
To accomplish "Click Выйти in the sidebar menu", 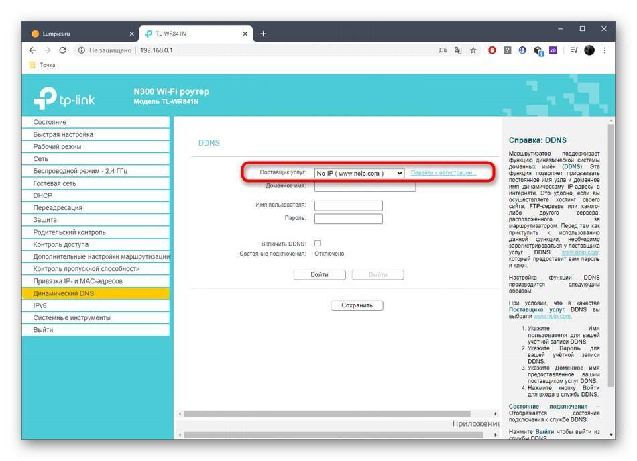I will 95,329.
